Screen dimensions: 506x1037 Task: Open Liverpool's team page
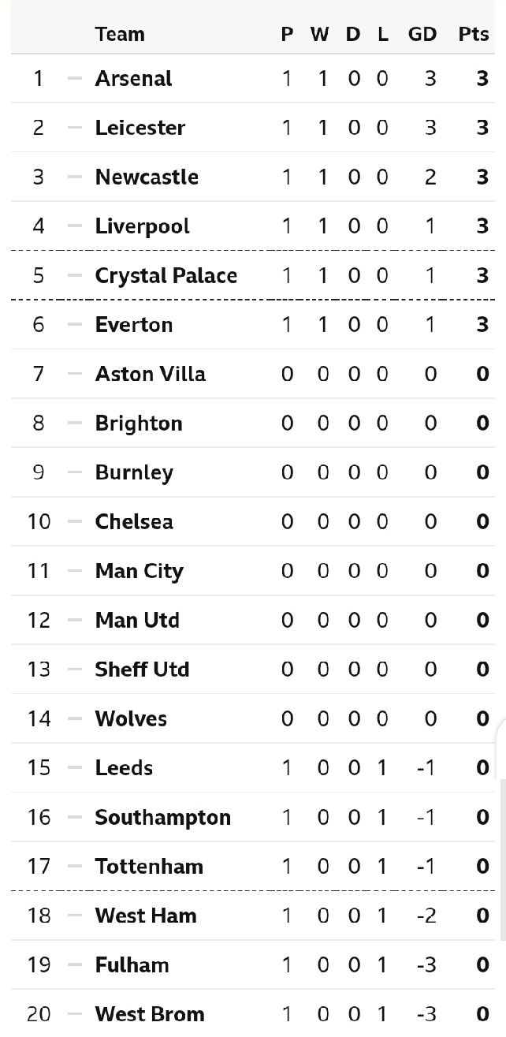[142, 226]
